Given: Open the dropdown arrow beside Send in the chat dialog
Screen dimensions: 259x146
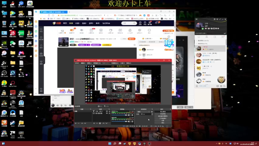Looking at the screenshot, I should tap(192, 107).
